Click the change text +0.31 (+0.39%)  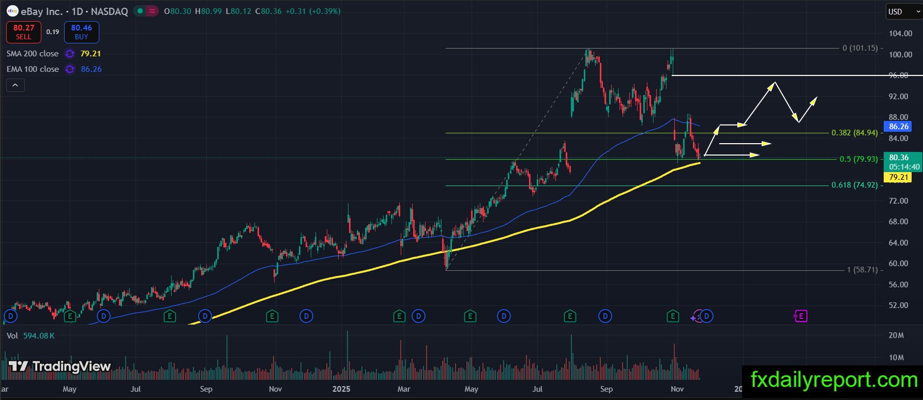point(313,11)
